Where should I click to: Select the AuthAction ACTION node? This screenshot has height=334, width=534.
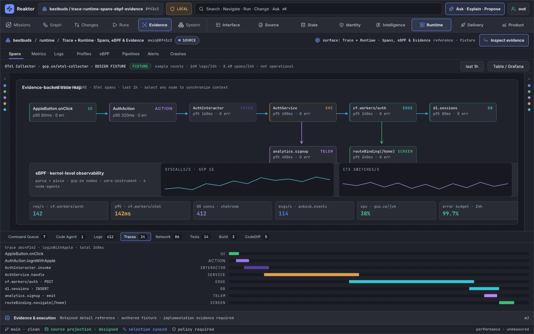point(143,112)
